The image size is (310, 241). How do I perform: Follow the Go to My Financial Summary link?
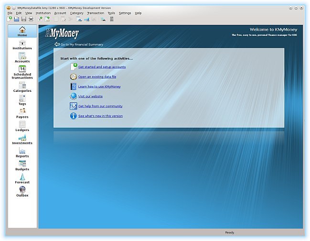(x=79, y=44)
